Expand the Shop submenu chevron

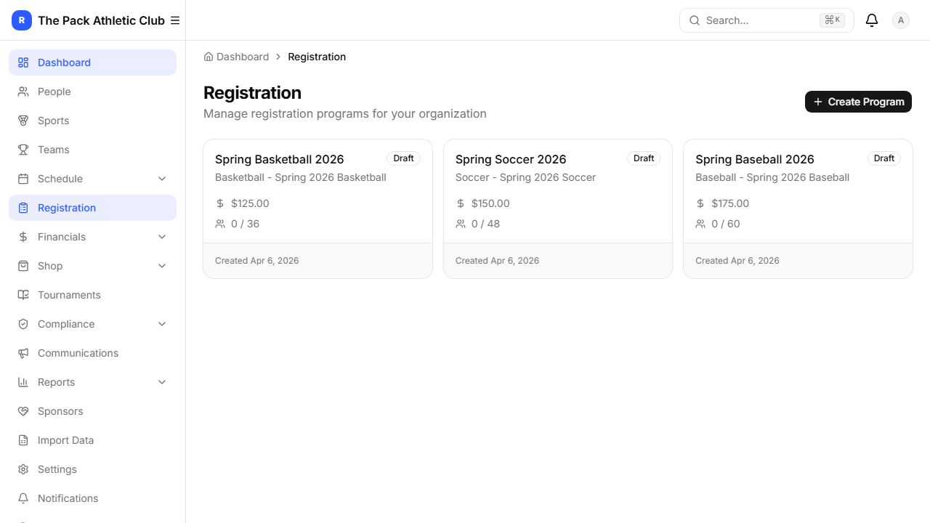pyautogui.click(x=162, y=266)
